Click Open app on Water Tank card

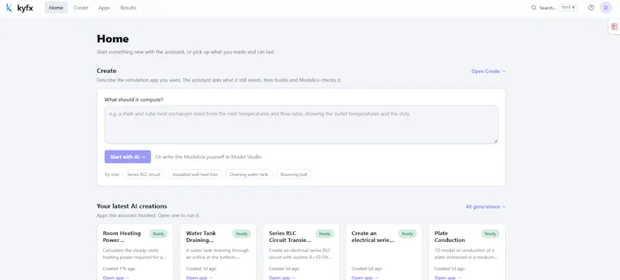click(x=199, y=278)
